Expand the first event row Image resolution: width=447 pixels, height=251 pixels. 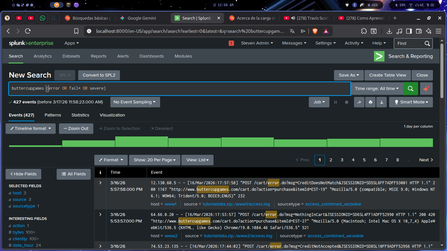101,183
